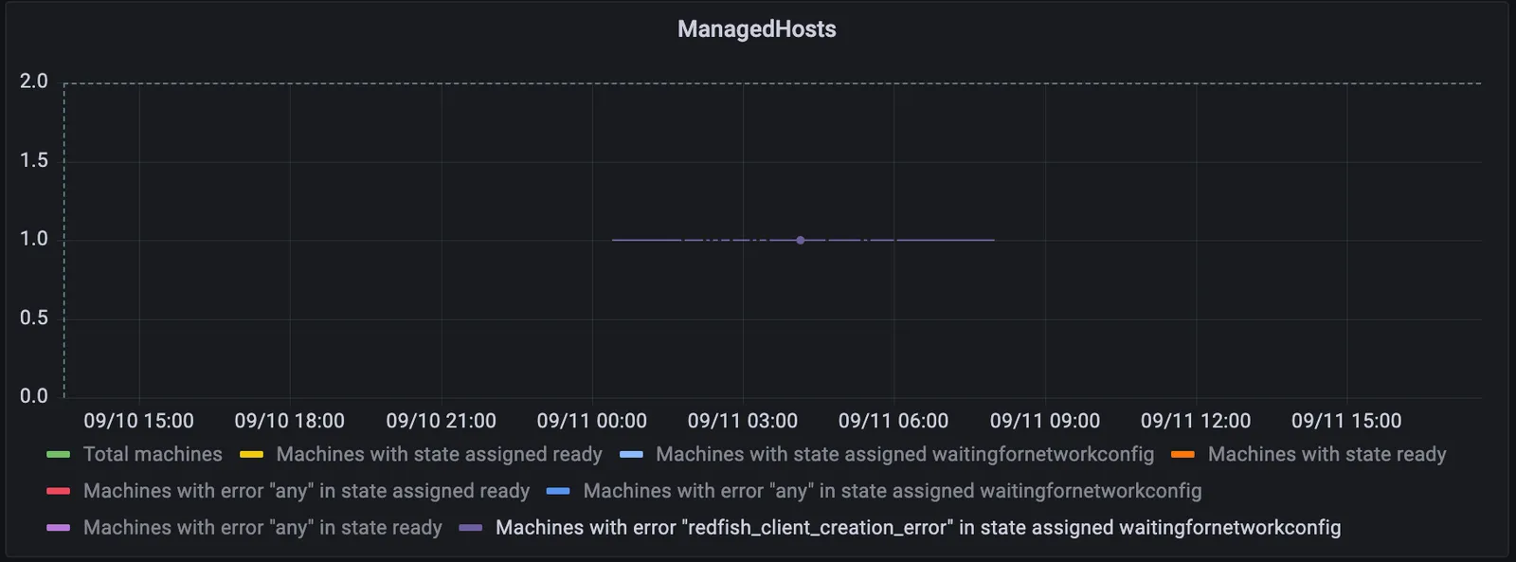Viewport: 1516px width, 562px height.
Task: Click pink-purple swatch for error "any" state ready
Action: [59, 528]
